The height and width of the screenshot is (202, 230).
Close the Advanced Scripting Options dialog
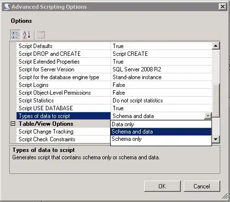(x=223, y=7)
